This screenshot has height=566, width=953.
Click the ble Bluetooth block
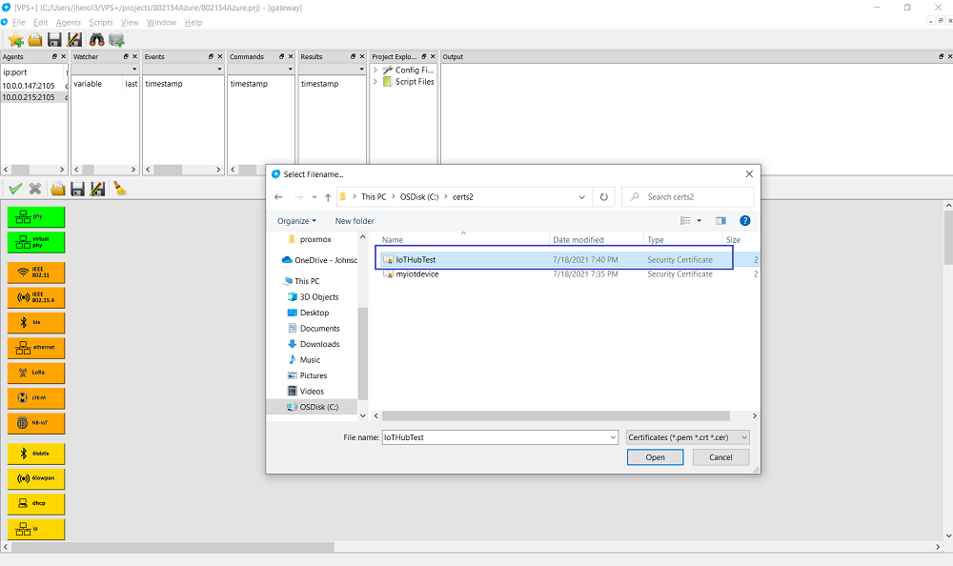[36, 323]
